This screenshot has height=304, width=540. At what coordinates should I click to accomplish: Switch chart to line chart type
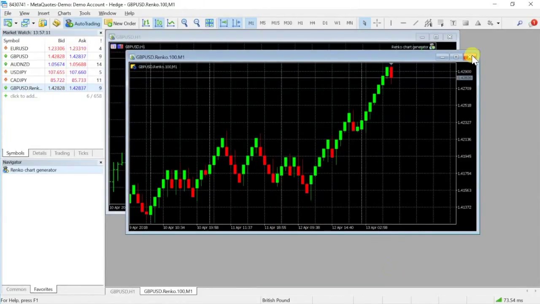click(171, 23)
